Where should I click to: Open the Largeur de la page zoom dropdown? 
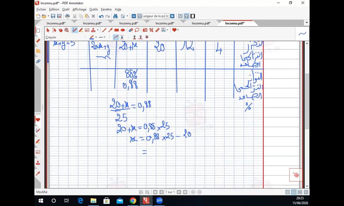click(167, 16)
